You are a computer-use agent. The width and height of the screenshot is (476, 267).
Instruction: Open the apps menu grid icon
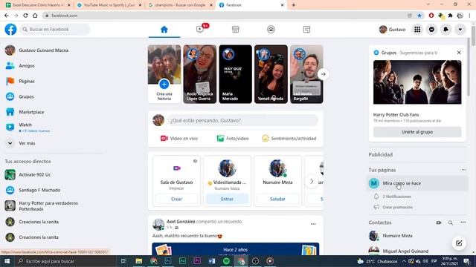click(x=417, y=30)
